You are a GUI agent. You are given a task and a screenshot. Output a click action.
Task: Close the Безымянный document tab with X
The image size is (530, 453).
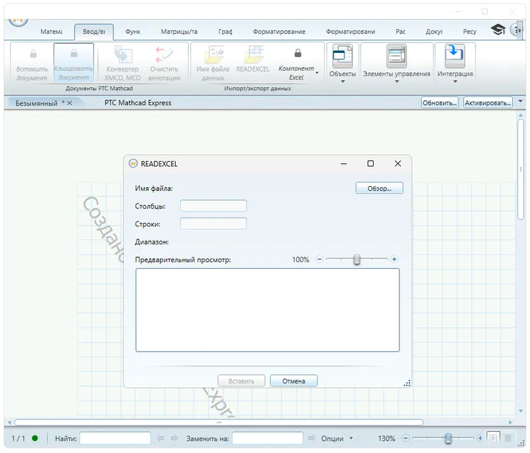click(x=70, y=103)
